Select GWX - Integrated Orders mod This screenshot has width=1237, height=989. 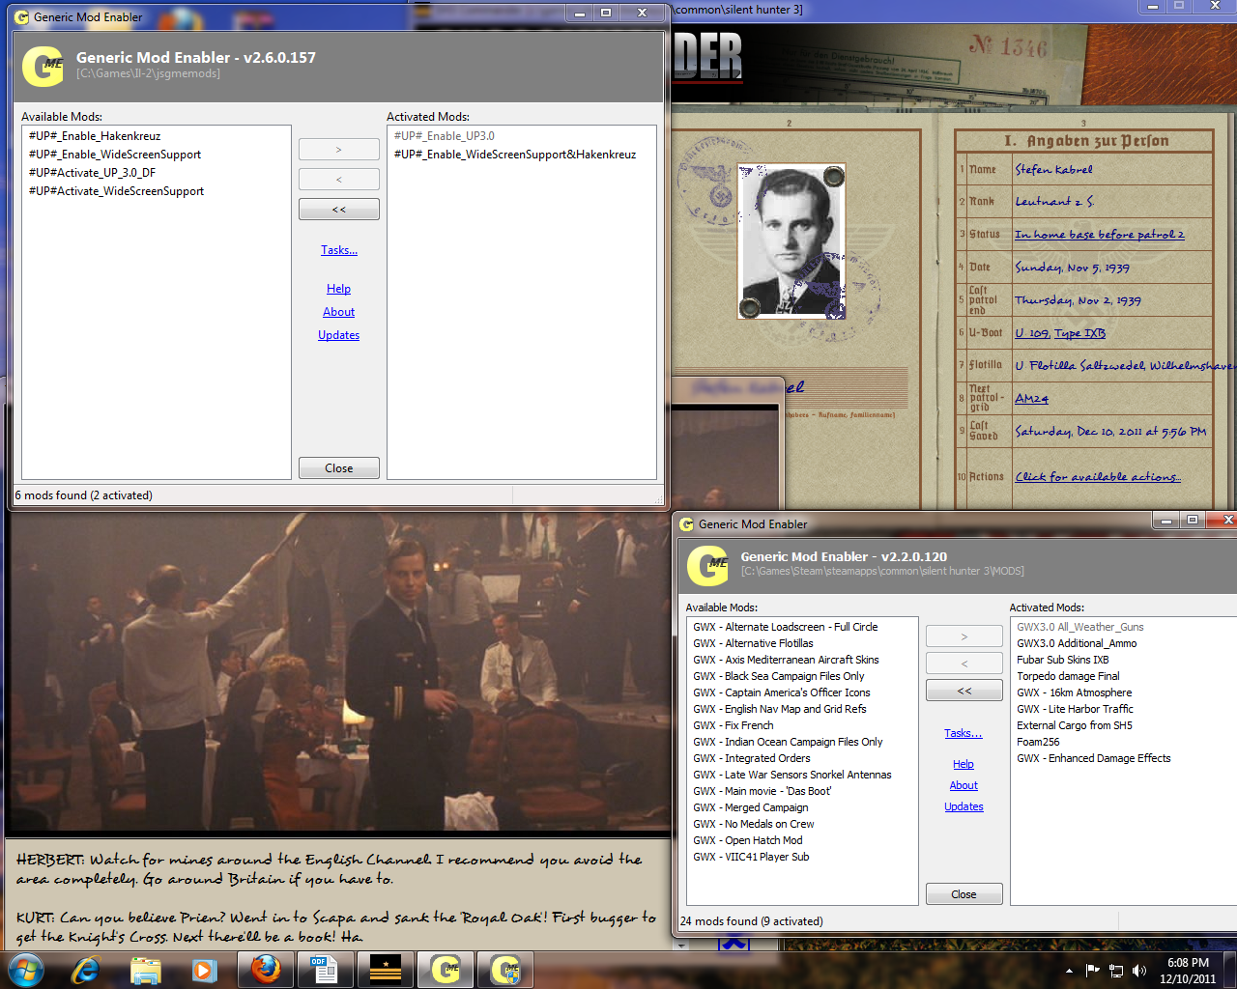(x=752, y=758)
